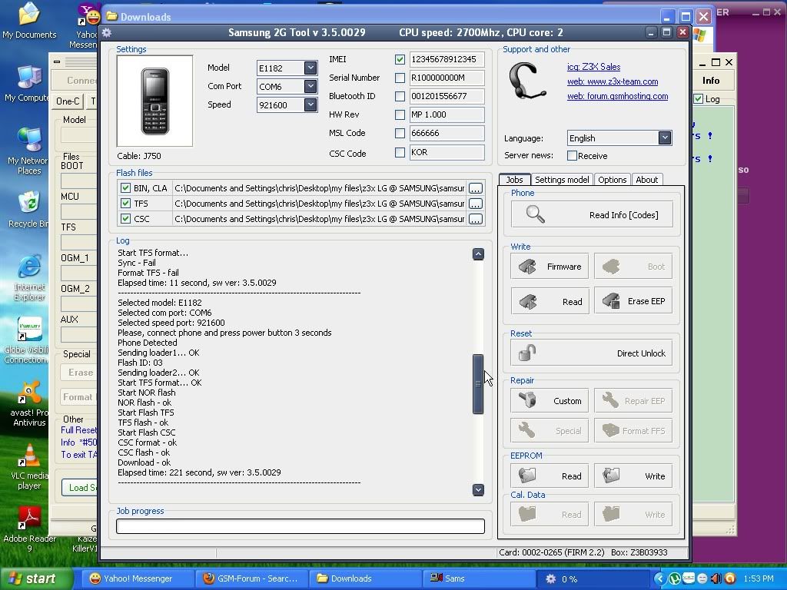Screen dimensions: 787x590
Task: Click the Direct Unlock padlock icon
Action: point(527,353)
